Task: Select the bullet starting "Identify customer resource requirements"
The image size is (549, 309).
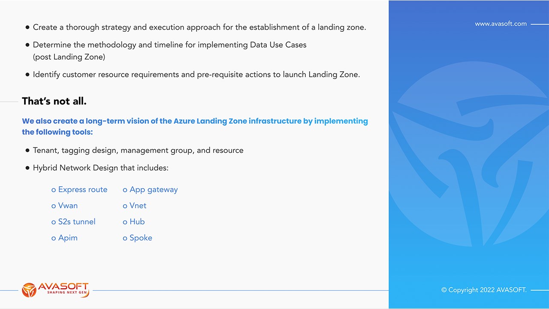Action: pyautogui.click(x=193, y=74)
